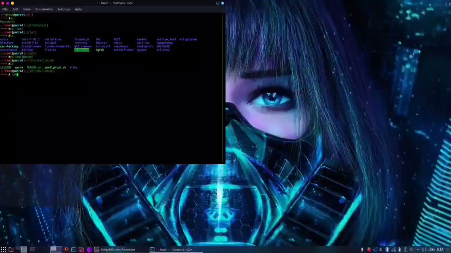Click the red tray icon beside microphone
Screen dimensions: 451x253
pos(369,250)
